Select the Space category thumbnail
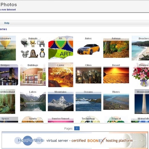This screenshot has width=149, height=149. click(x=9, y=119)
